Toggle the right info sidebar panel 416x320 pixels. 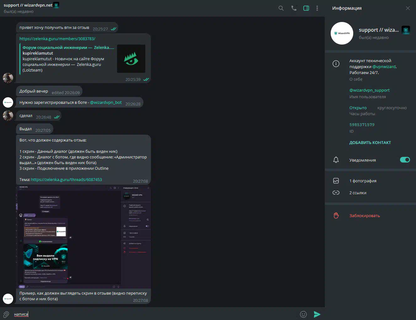click(306, 8)
